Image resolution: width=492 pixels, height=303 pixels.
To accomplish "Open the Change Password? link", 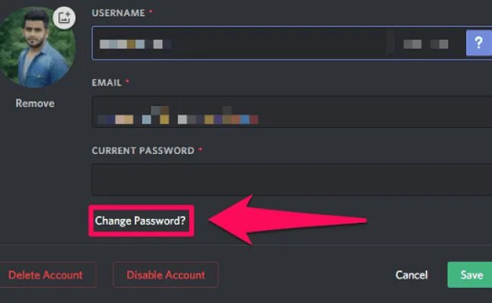I will [x=140, y=220].
